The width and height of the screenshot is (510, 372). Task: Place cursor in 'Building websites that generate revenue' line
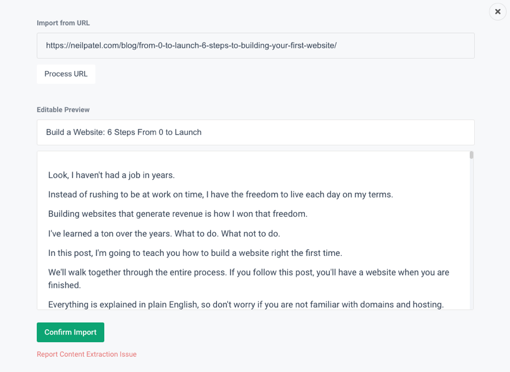177,214
